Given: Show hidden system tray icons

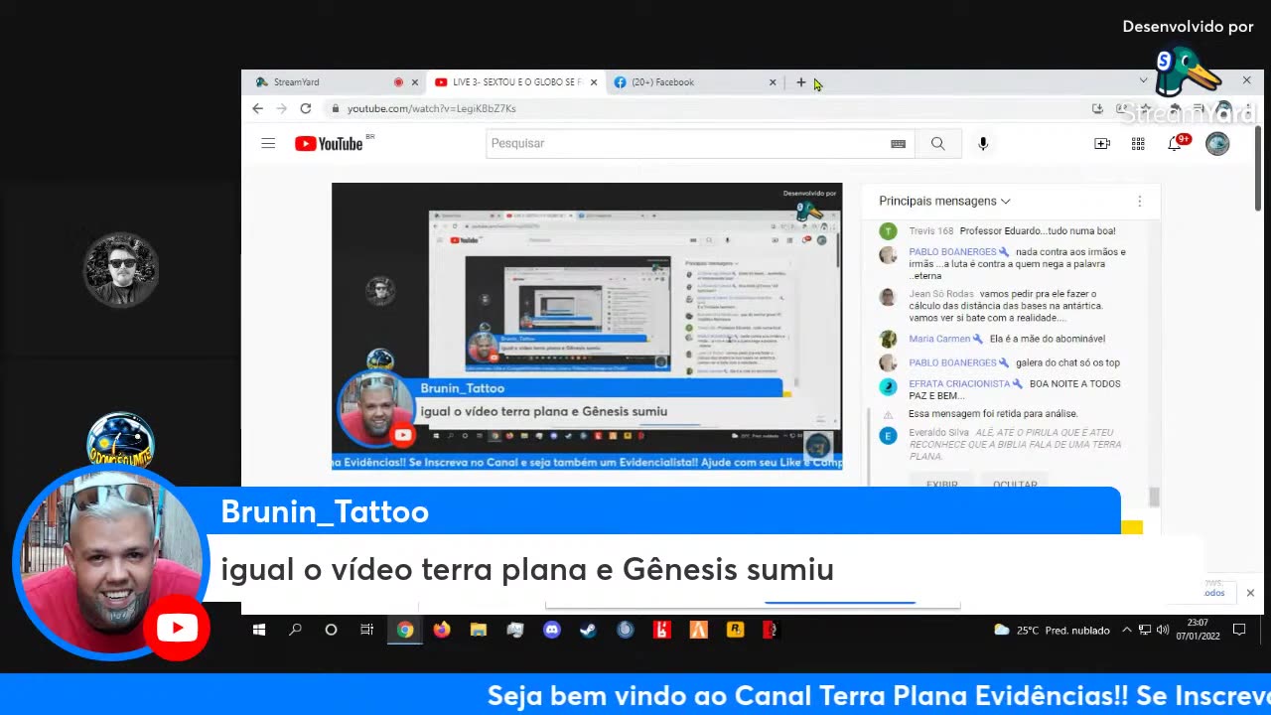Looking at the screenshot, I should click(1127, 630).
